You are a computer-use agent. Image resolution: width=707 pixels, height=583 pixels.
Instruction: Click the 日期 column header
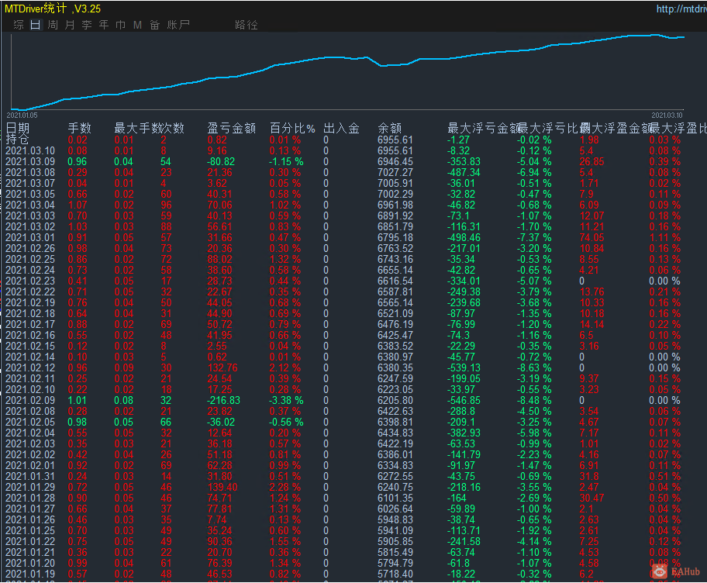tap(18, 128)
